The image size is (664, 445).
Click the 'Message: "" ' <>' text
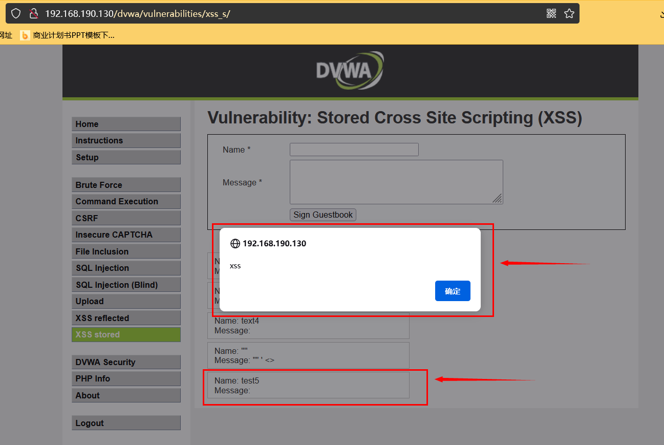[245, 361]
